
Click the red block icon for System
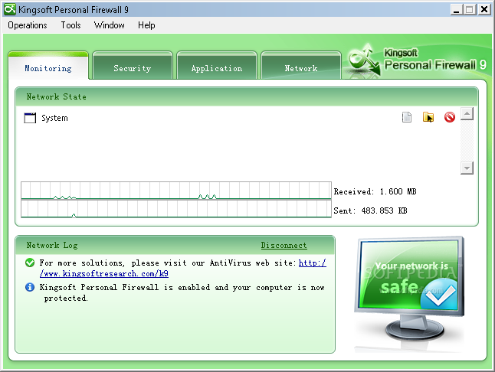[x=450, y=117]
